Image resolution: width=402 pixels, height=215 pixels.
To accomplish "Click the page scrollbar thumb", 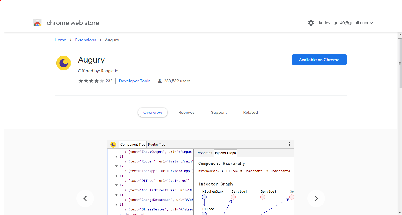I will tap(399, 61).
